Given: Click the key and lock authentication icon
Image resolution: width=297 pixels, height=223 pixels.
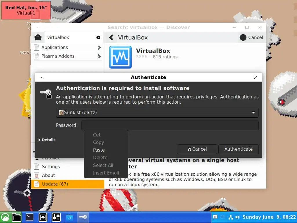Looking at the screenshot, I should tap(46, 94).
